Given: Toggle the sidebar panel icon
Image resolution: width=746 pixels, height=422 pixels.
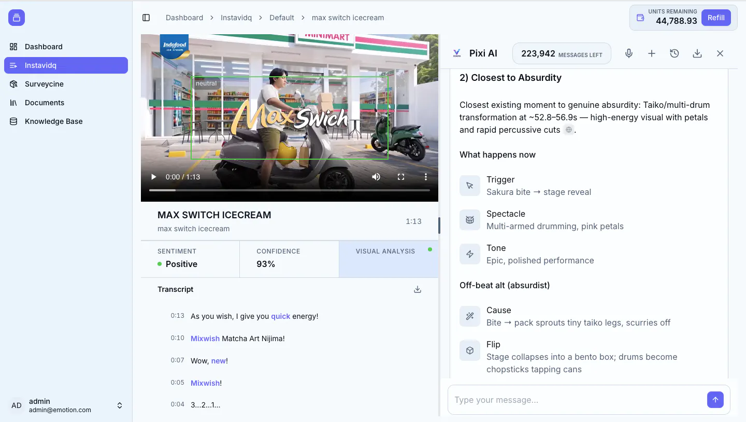Looking at the screenshot, I should [146, 18].
